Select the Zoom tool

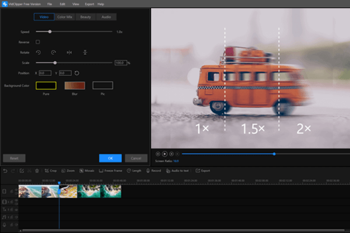click(68, 171)
